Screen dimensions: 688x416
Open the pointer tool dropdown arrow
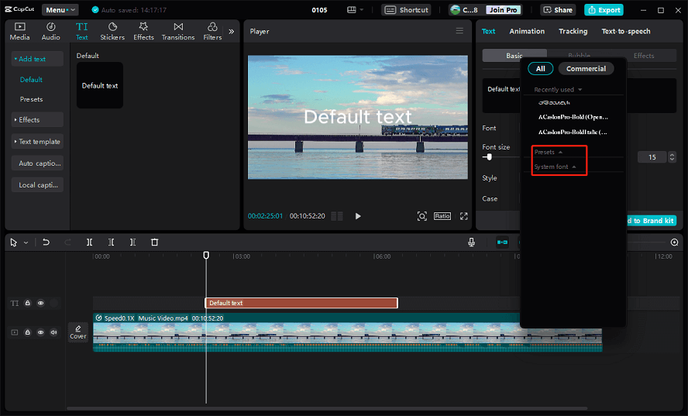tap(26, 242)
